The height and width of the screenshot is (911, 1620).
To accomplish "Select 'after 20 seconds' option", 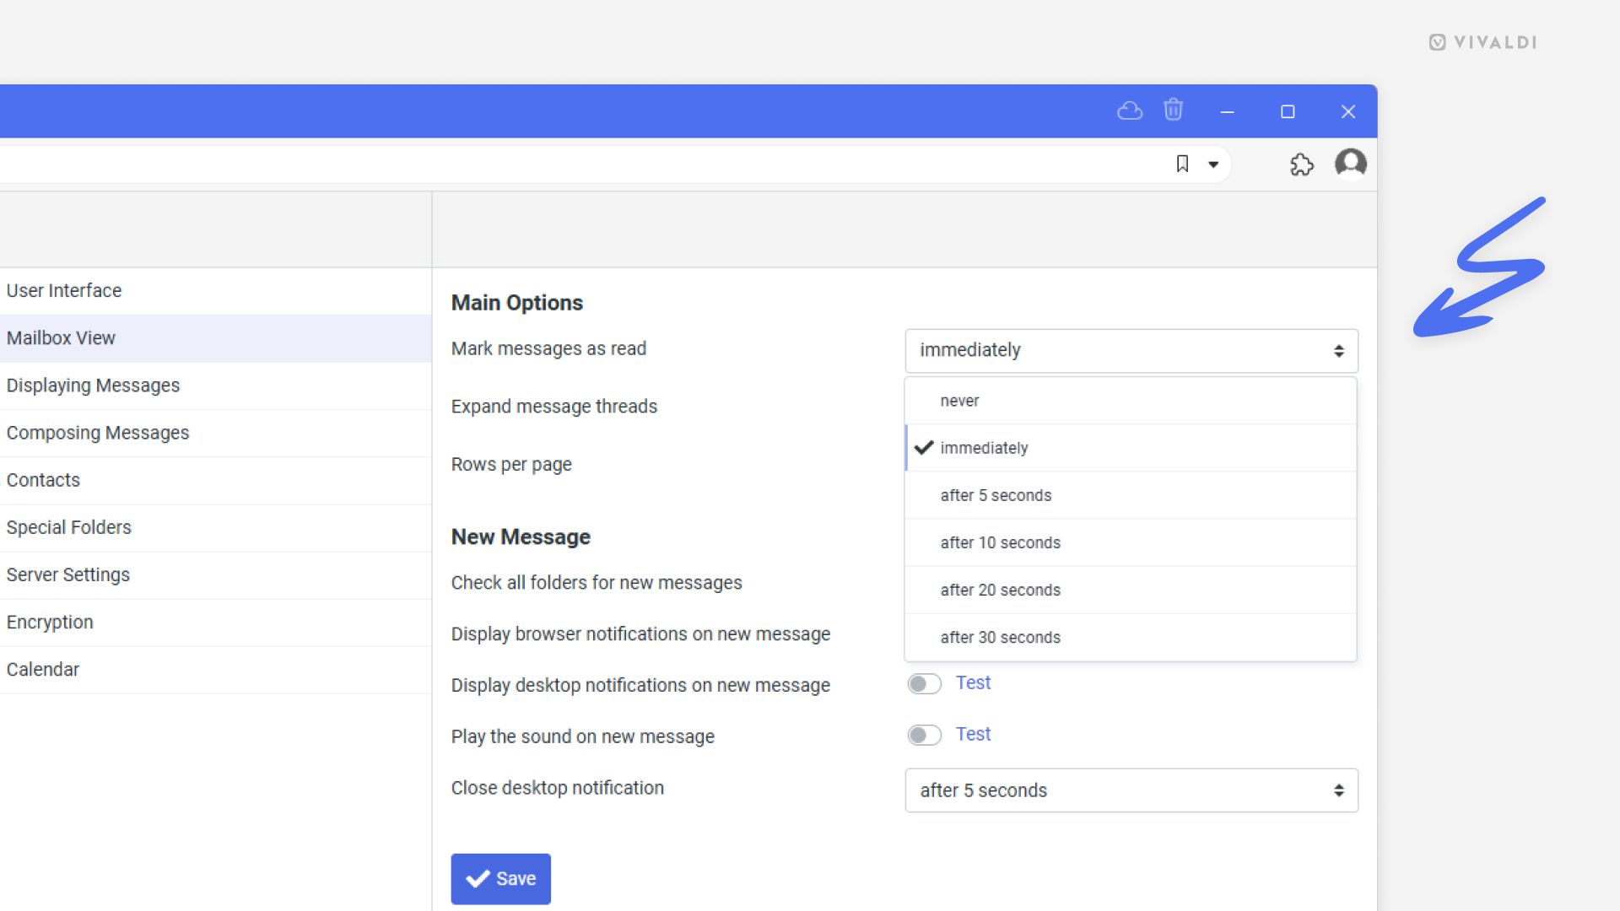I will [x=1131, y=590].
